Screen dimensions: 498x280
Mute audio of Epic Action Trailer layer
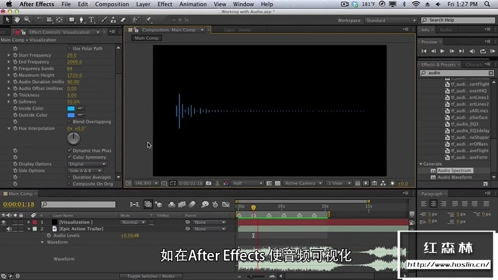(9, 229)
